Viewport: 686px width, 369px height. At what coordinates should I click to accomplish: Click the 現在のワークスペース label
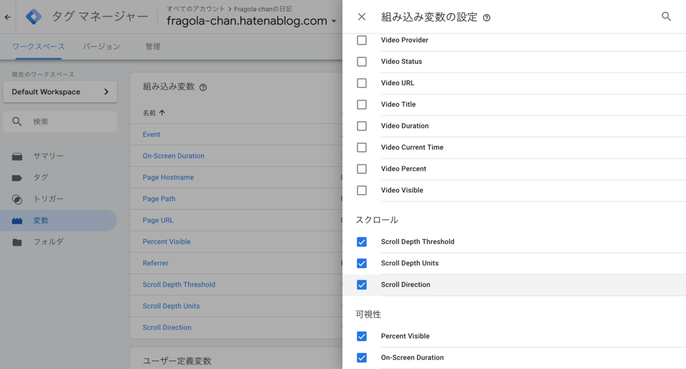43,74
